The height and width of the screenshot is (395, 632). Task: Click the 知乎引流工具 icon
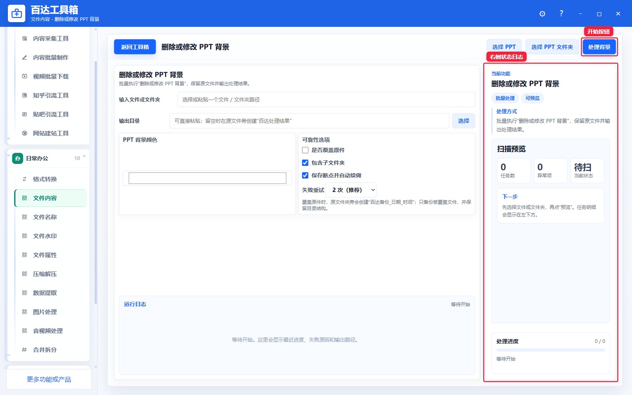[24, 96]
